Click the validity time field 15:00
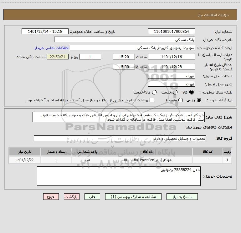This screenshot has height=233, width=241. (124, 67)
